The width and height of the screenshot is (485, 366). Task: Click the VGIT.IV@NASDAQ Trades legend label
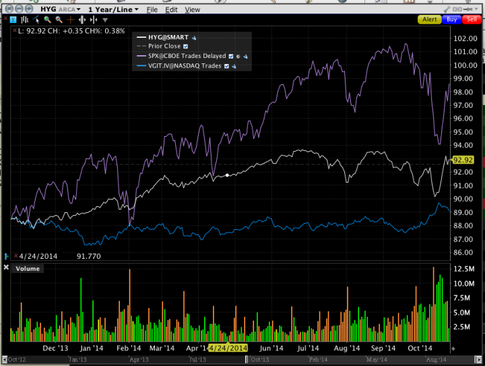coord(185,66)
